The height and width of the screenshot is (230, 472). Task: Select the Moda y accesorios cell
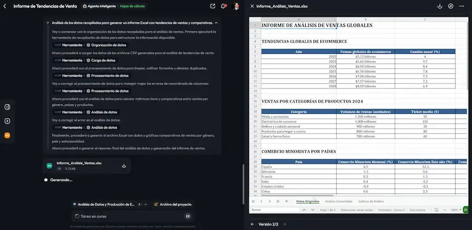298,117
